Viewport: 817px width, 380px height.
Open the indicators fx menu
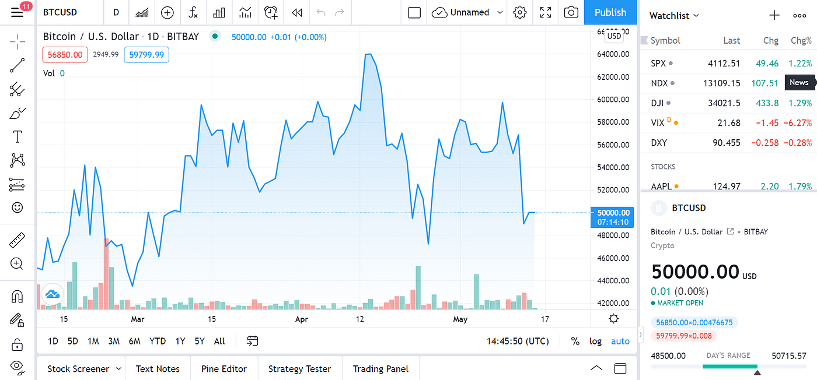[193, 12]
